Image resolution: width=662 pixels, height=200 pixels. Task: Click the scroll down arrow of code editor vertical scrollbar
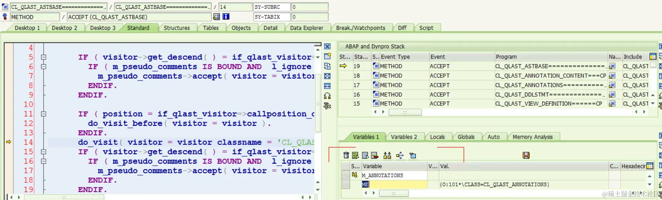pyautogui.click(x=318, y=190)
